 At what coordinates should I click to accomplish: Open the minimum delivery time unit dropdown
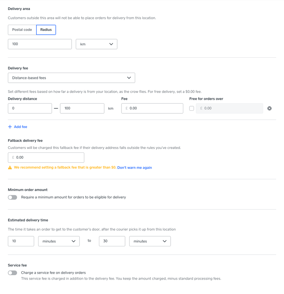point(59,241)
